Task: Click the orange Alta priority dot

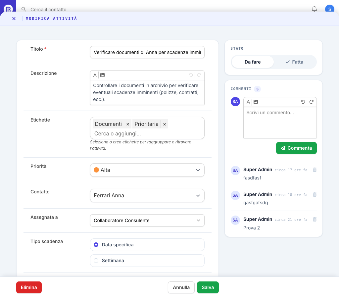Action: tap(96, 170)
